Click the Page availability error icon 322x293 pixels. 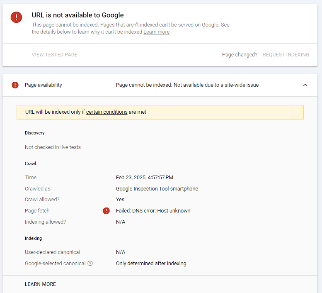pyautogui.click(x=15, y=85)
